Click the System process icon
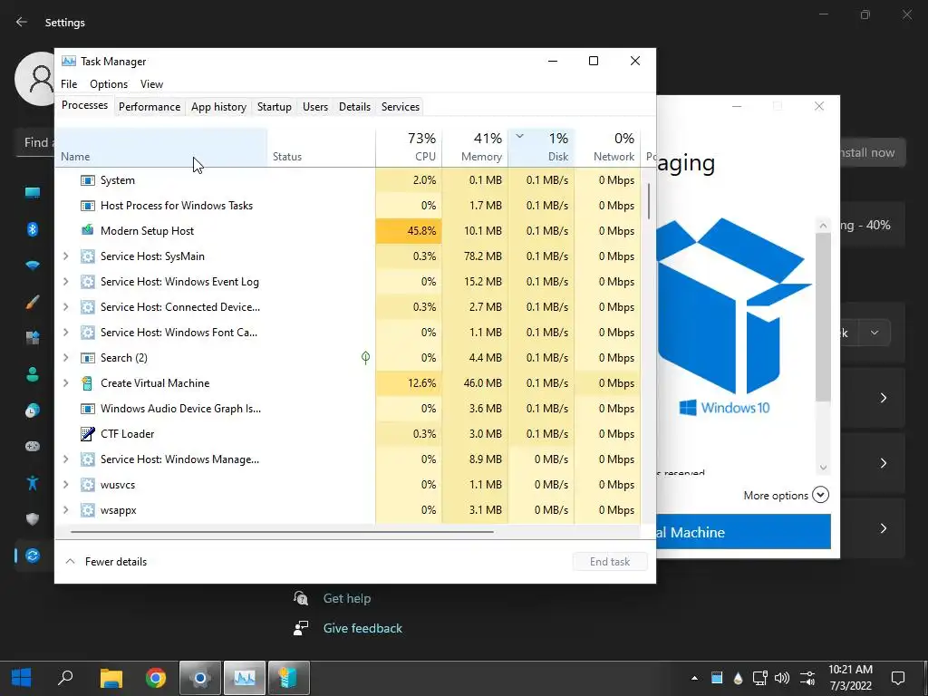928x696 pixels. coord(88,180)
